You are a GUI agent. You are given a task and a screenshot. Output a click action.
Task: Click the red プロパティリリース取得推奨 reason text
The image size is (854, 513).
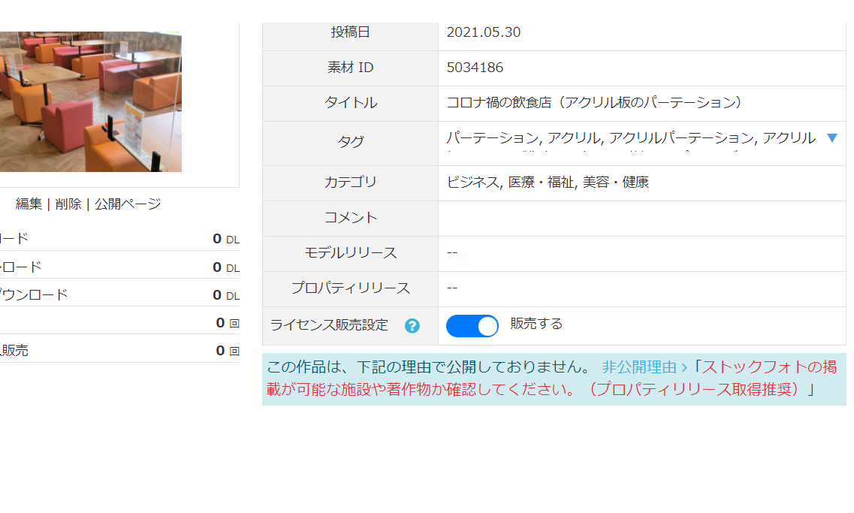coord(695,389)
